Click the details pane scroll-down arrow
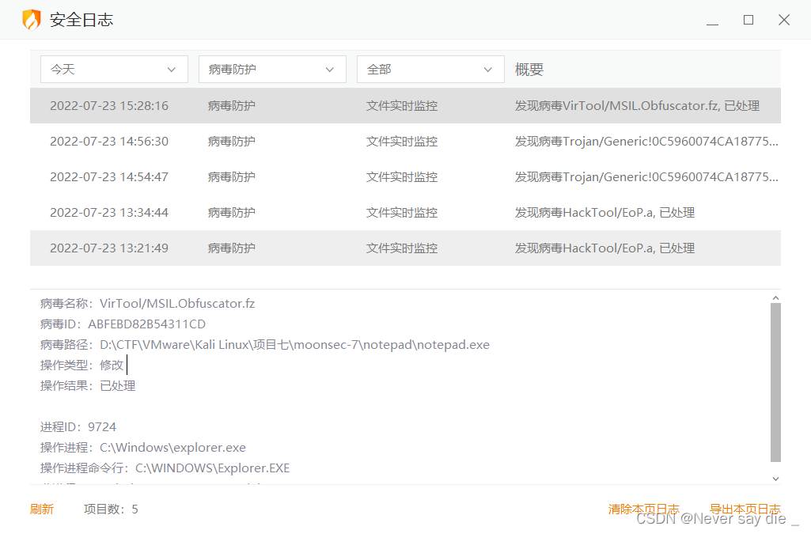This screenshot has width=811, height=534. (x=775, y=479)
